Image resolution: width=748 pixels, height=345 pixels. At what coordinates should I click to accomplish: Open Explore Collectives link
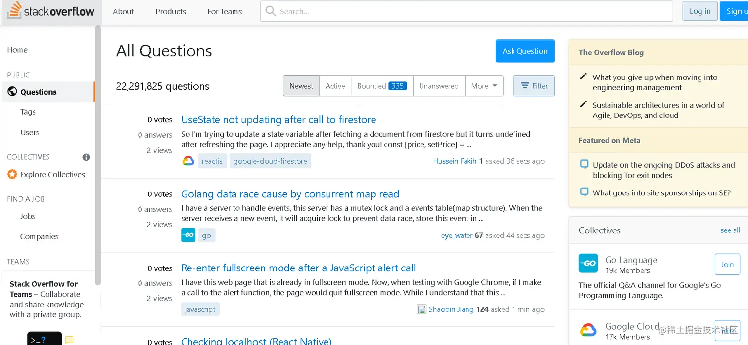52,174
